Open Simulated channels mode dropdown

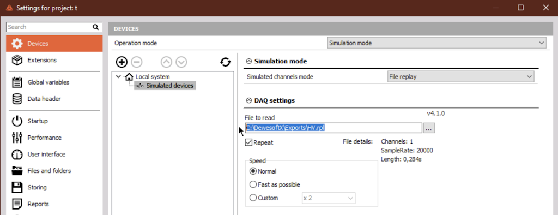(x=460, y=76)
